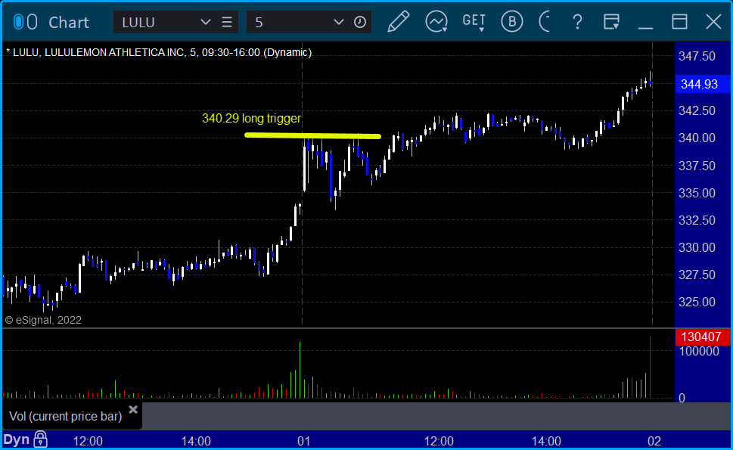The image size is (733, 450).
Task: Close the chart window
Action: point(714,22)
